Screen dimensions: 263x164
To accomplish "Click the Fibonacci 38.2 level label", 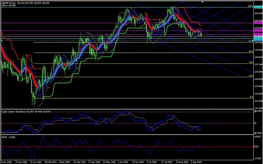I will (251, 62).
